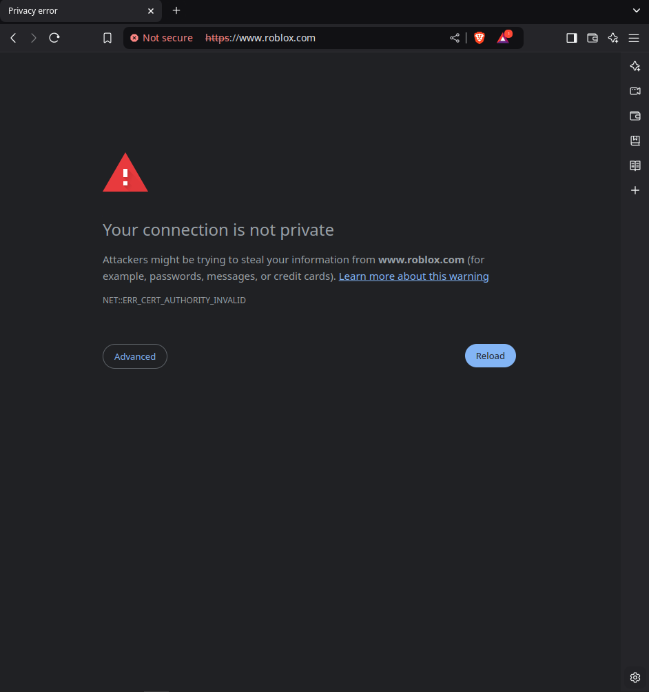Screen dimensions: 649x692
Task: Open Brave Wallet from the toolbar
Action: (x=593, y=38)
